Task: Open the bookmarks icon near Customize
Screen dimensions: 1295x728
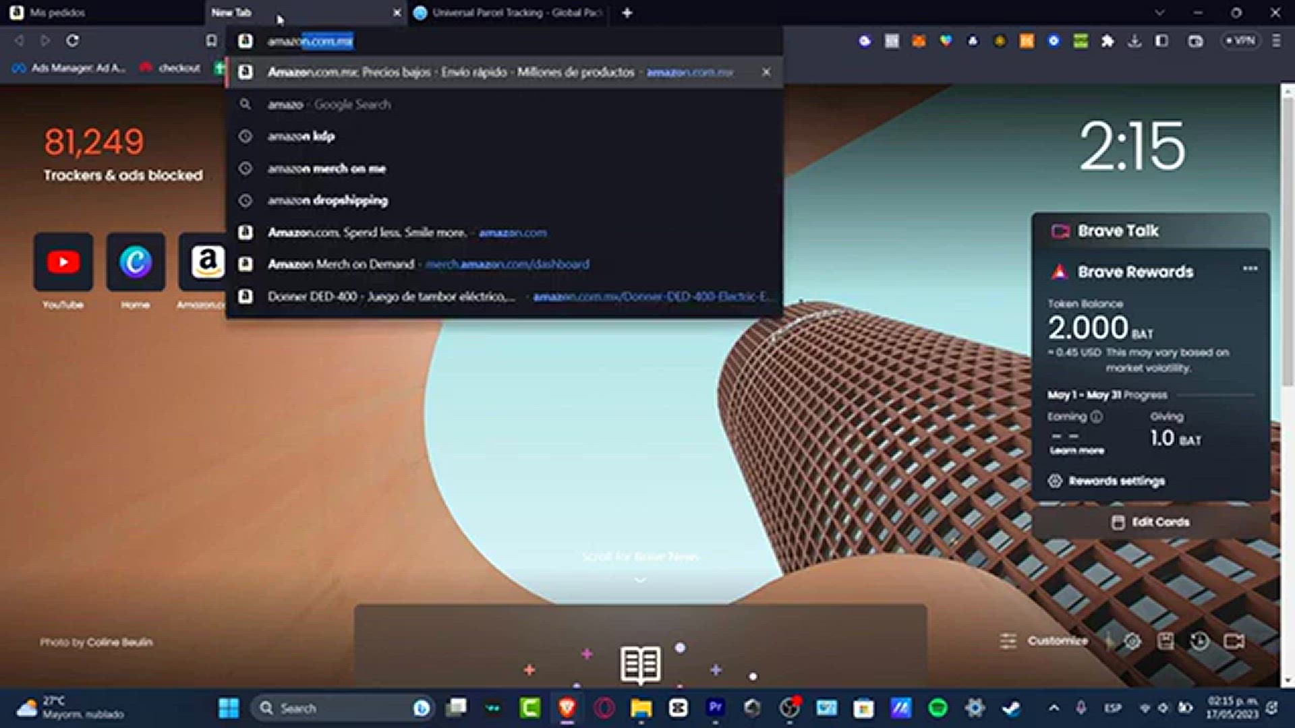Action: click(1165, 641)
